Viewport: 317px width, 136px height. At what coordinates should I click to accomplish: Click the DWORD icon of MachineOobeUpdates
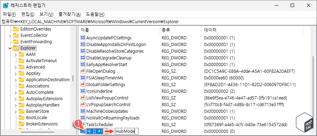(83, 111)
